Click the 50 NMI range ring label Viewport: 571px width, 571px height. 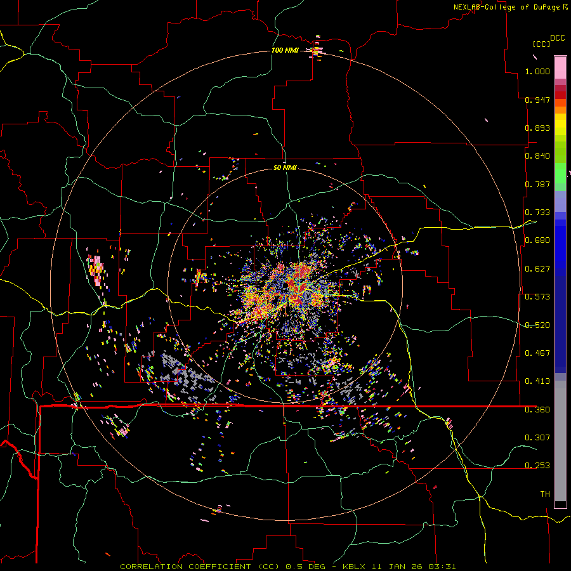285,168
